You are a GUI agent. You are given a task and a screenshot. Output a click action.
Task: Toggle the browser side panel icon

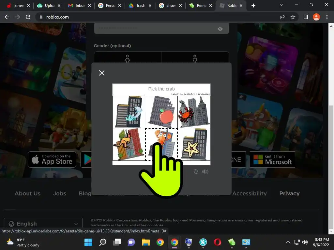(x=306, y=17)
